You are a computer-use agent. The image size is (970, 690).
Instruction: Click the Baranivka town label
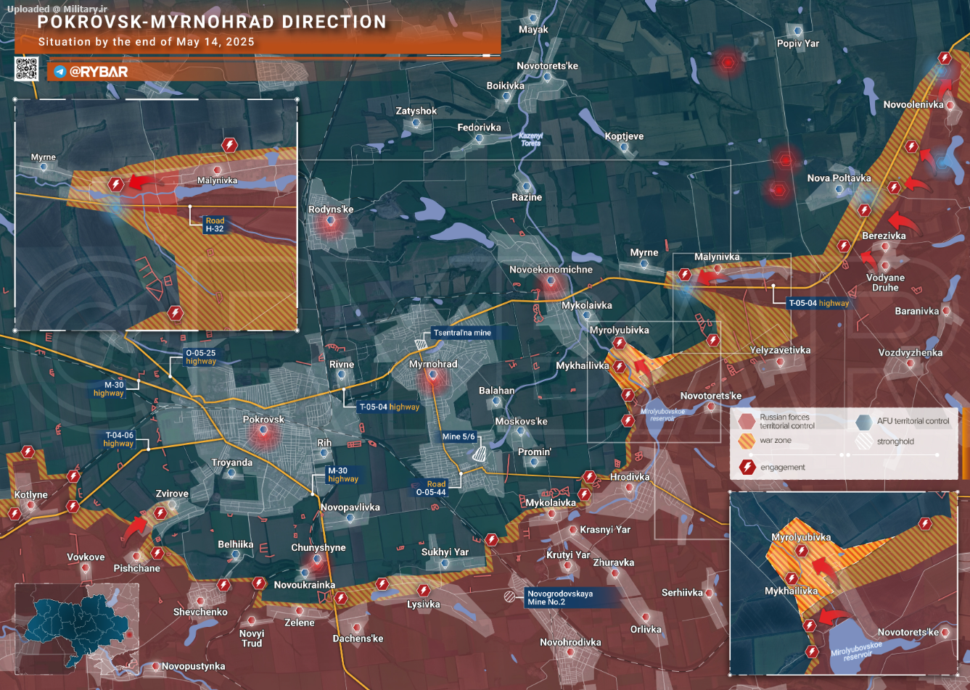click(x=917, y=312)
